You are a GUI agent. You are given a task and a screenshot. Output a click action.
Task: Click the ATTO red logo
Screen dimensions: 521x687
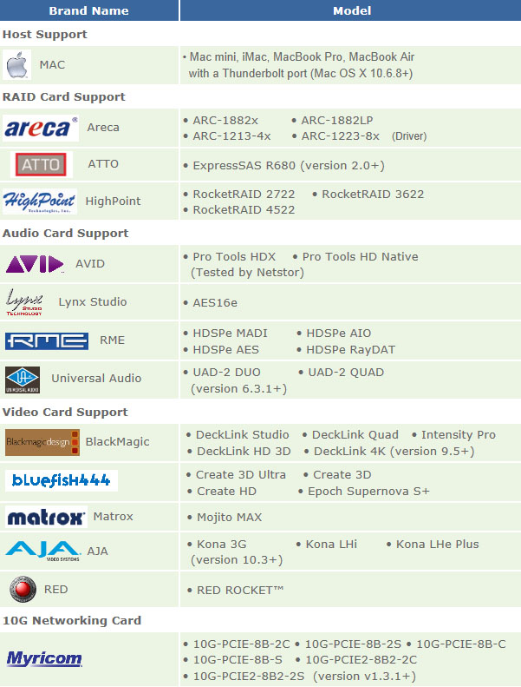pyautogui.click(x=41, y=164)
